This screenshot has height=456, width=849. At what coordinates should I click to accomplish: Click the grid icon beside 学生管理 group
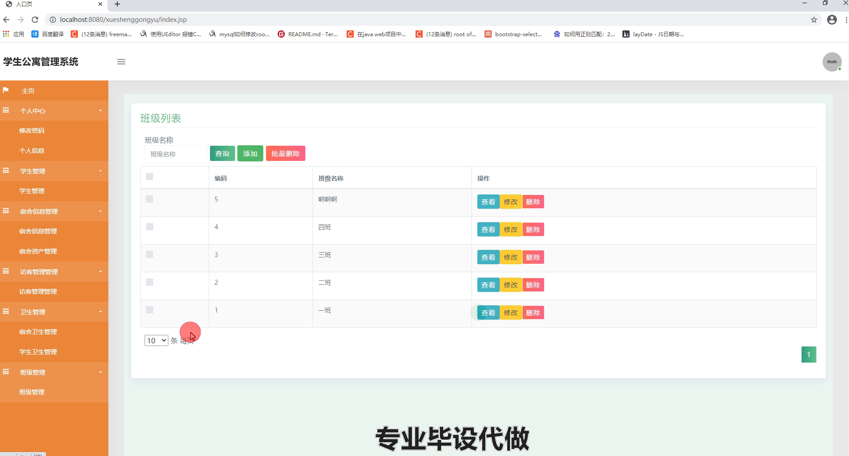pyautogui.click(x=6, y=171)
